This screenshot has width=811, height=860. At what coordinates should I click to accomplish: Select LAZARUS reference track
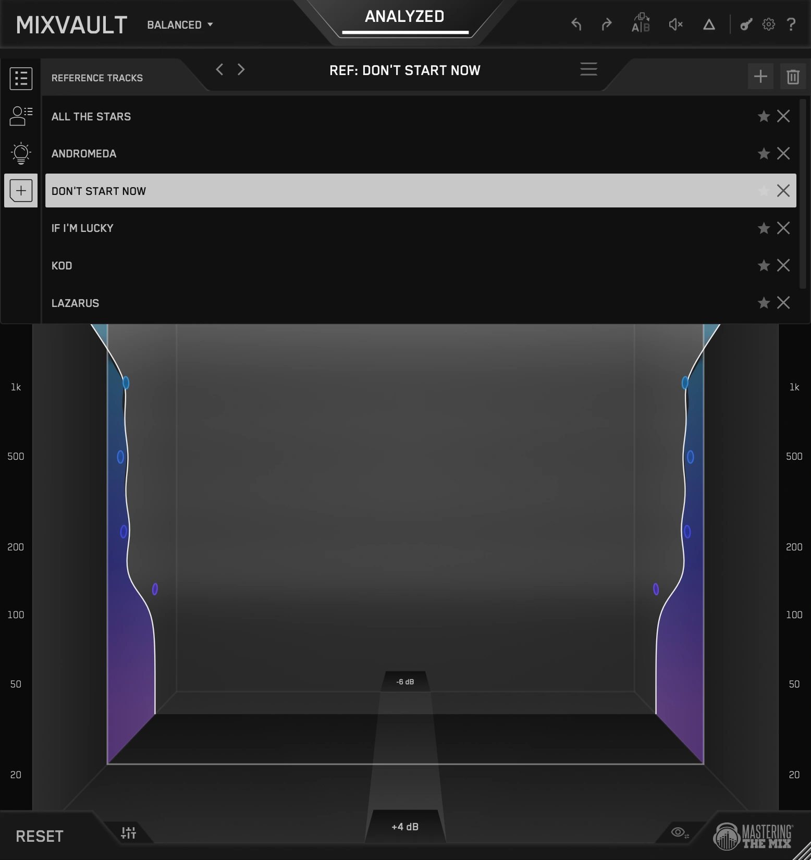pos(421,303)
